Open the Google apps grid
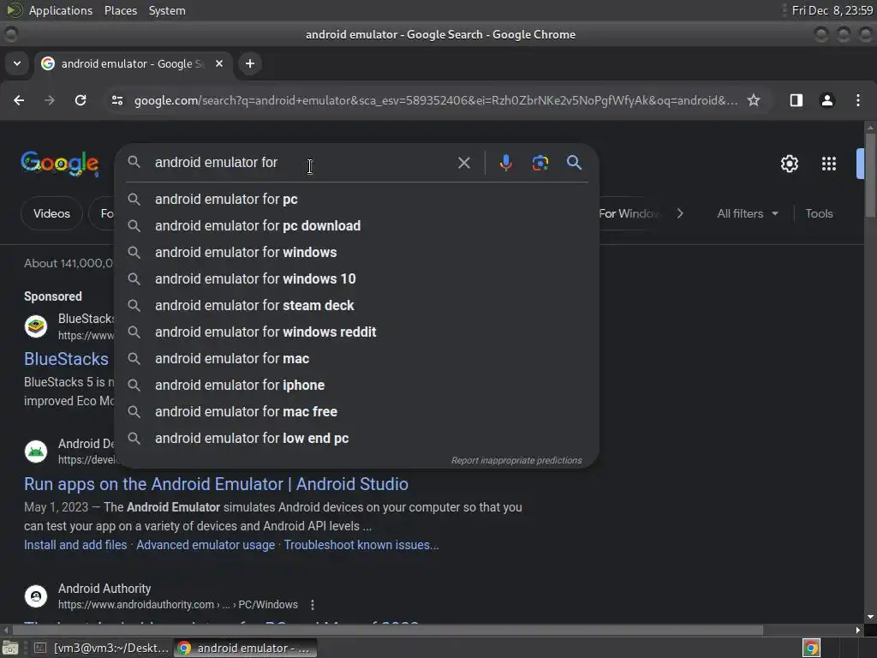 828,164
